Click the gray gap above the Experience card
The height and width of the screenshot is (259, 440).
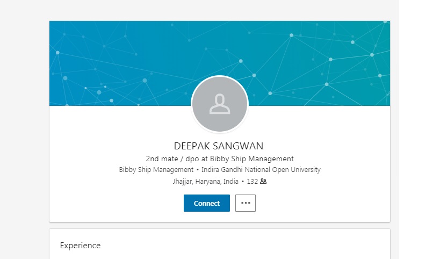(219, 226)
